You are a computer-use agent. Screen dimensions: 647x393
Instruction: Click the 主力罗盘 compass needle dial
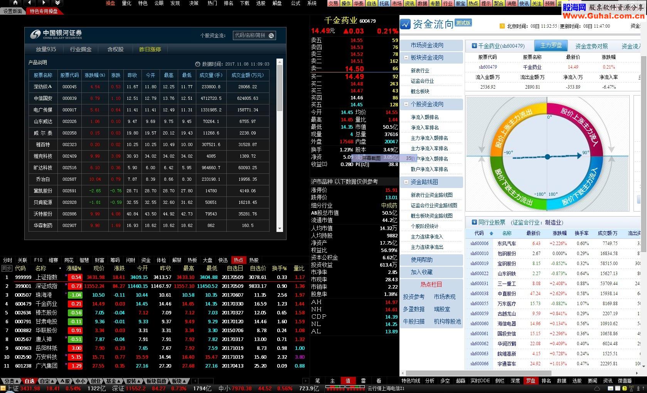point(548,157)
